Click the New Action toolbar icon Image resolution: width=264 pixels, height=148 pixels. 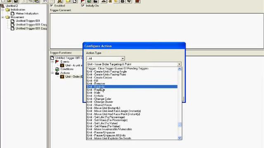tap(95, 1)
